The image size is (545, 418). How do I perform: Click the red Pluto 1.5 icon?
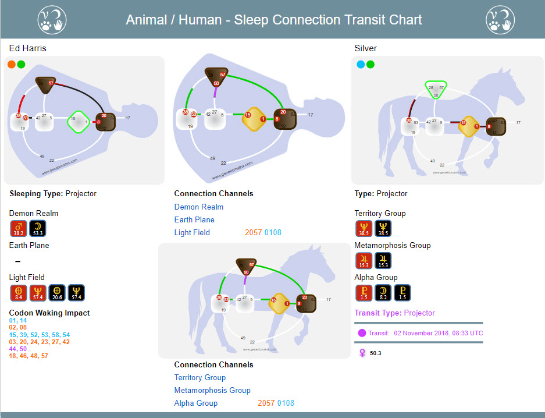pos(364,292)
